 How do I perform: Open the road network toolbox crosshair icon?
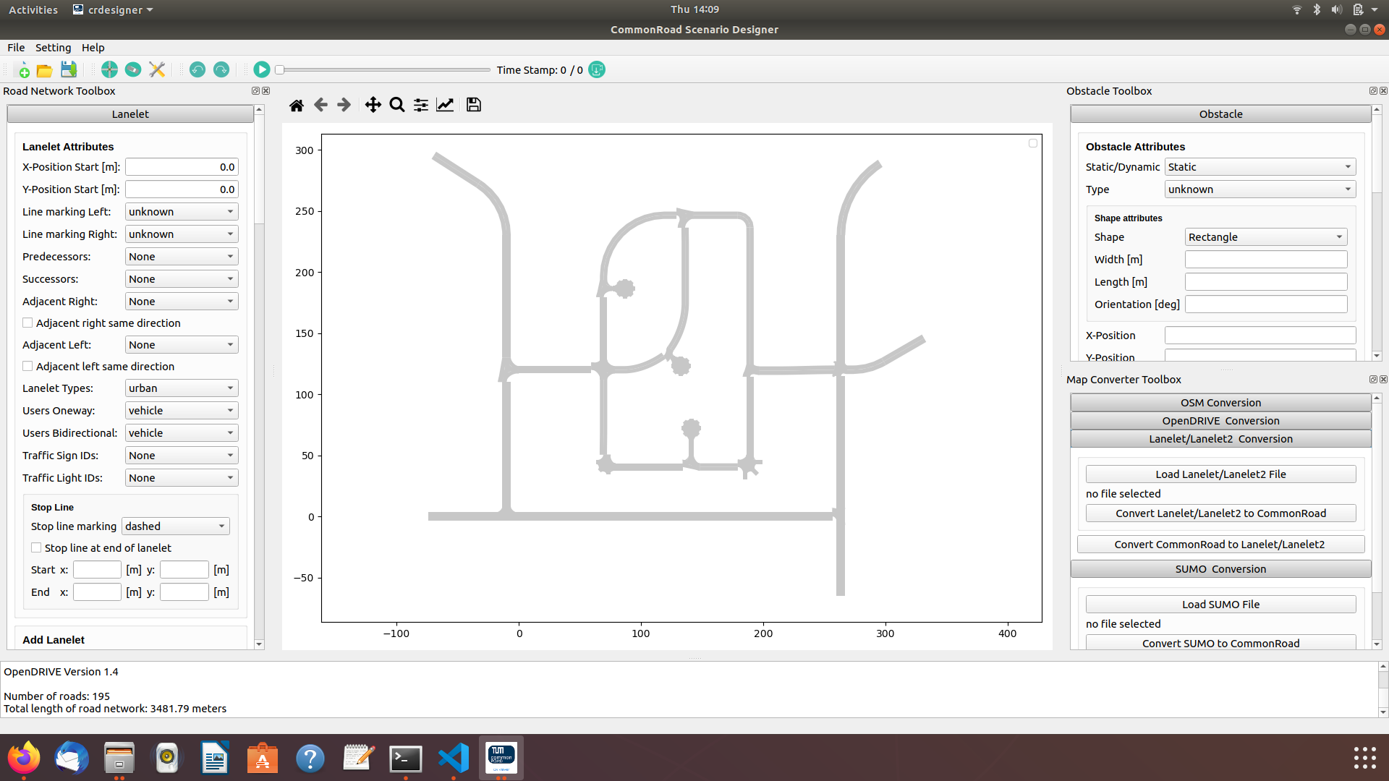[x=109, y=70]
